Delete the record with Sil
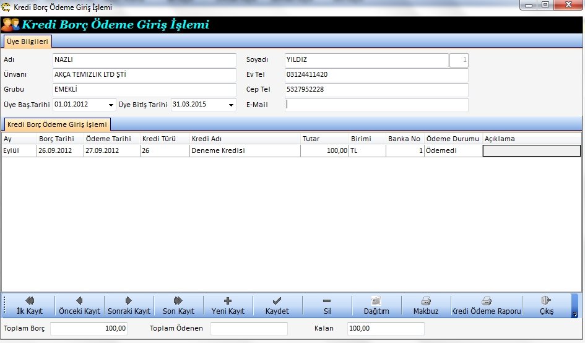 327,305
